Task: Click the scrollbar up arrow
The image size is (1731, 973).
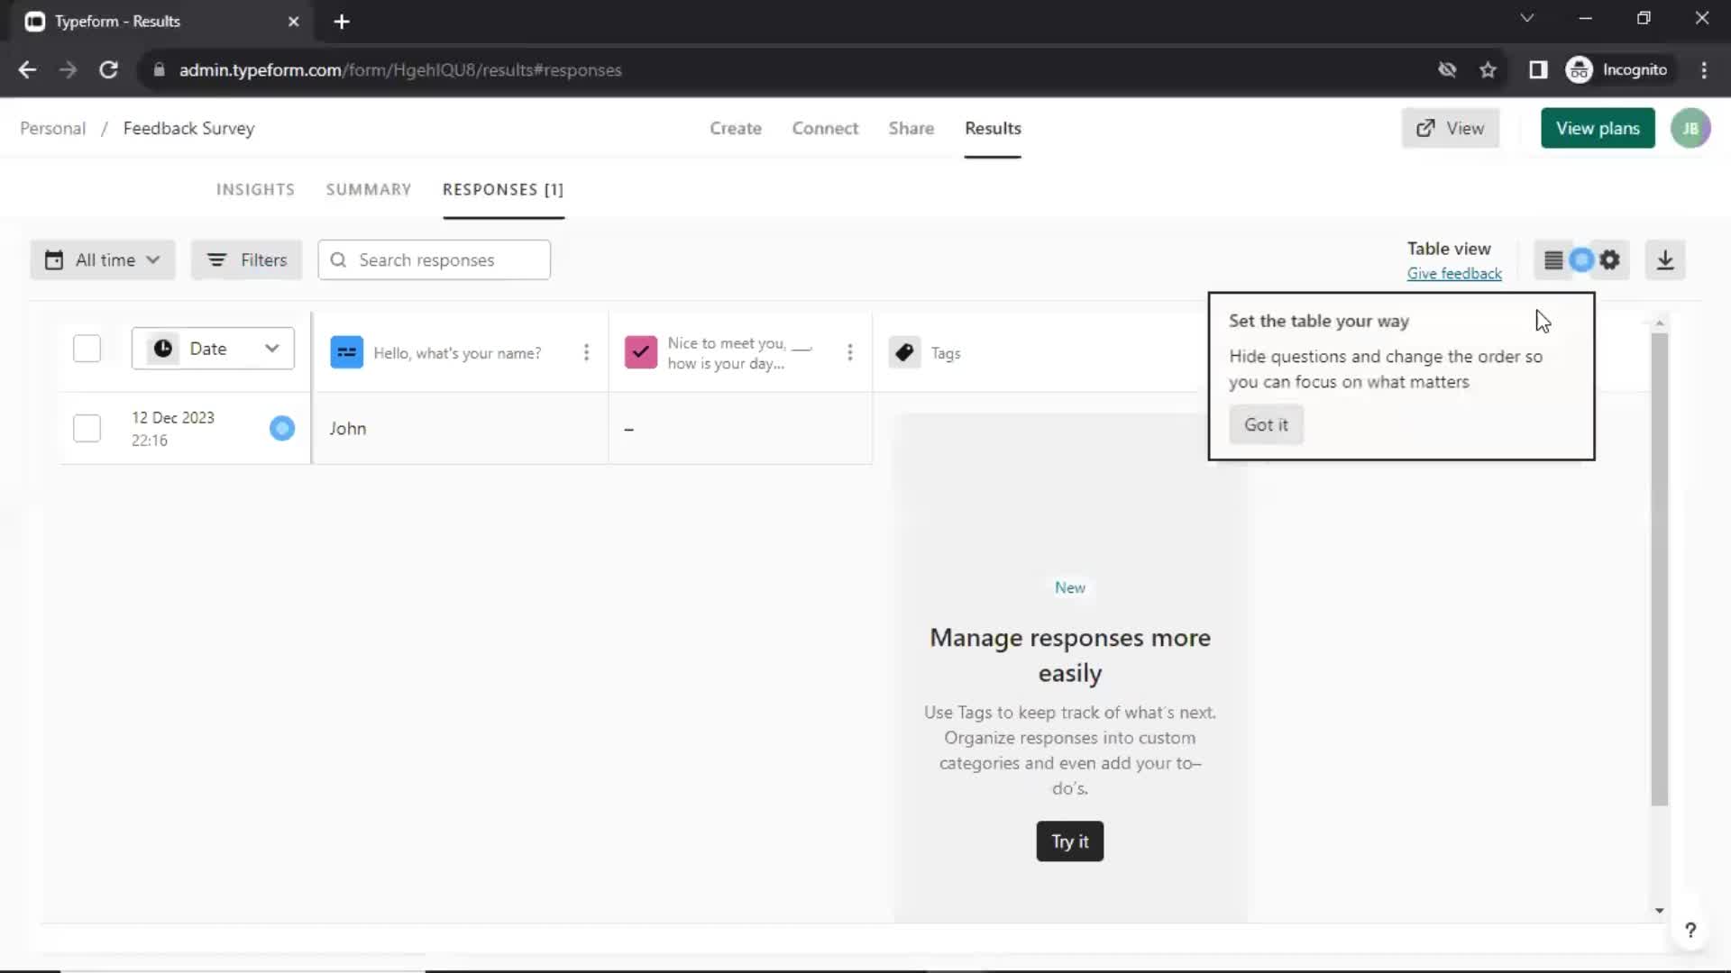Action: [x=1659, y=323]
